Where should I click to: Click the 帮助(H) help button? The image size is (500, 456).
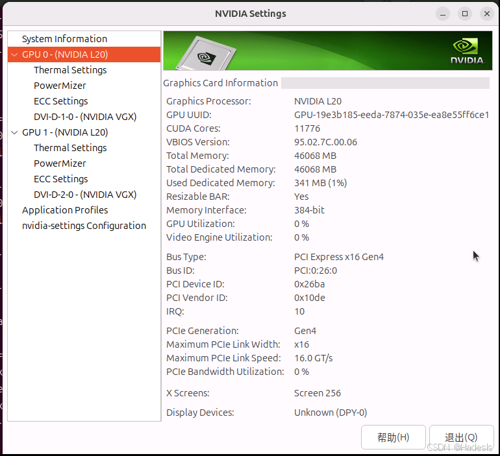coord(393,437)
